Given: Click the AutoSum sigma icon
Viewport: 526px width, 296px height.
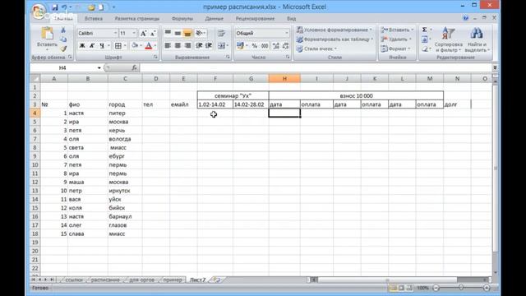Looking at the screenshot, I should coord(424,30).
